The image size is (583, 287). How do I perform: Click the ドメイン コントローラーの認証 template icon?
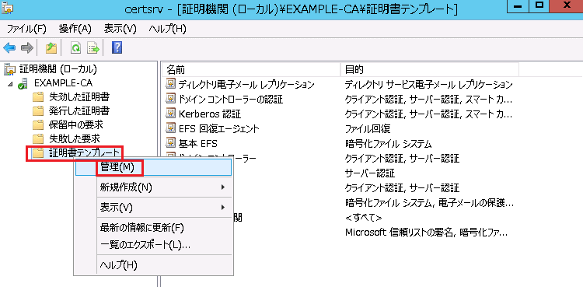coord(170,99)
